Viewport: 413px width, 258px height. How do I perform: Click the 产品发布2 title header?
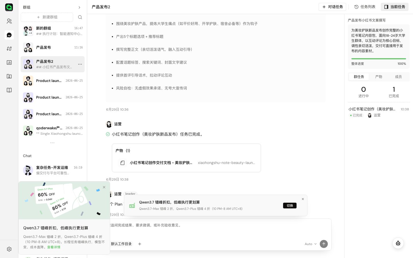(x=101, y=7)
